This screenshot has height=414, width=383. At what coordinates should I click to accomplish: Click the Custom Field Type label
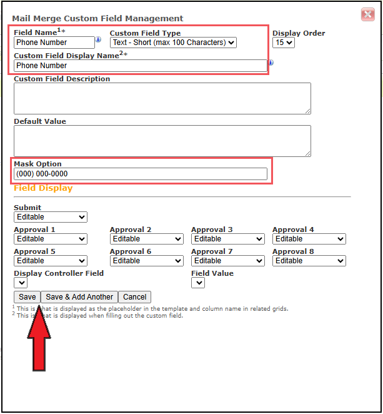(145, 33)
